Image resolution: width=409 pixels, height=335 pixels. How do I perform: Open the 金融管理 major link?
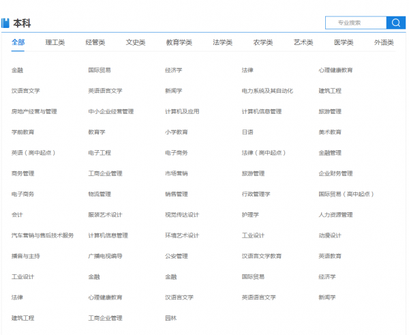(x=330, y=153)
